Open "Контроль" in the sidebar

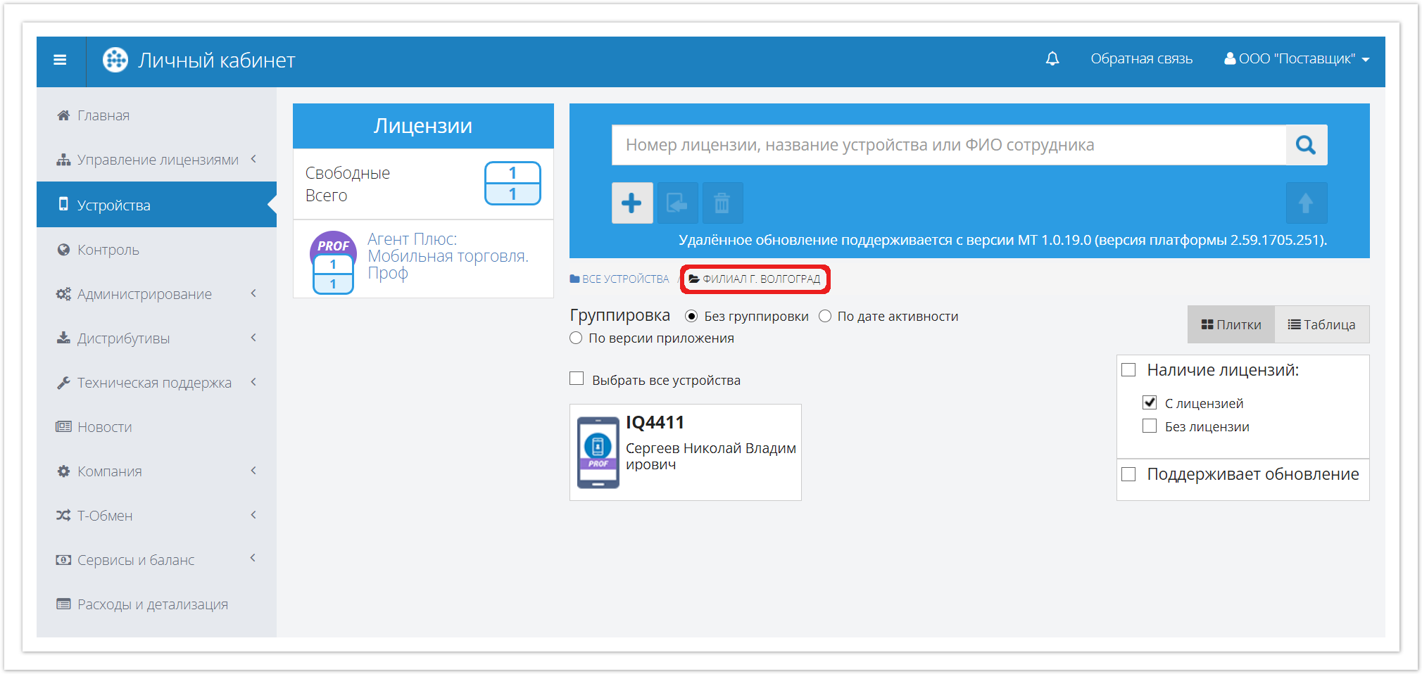(108, 250)
